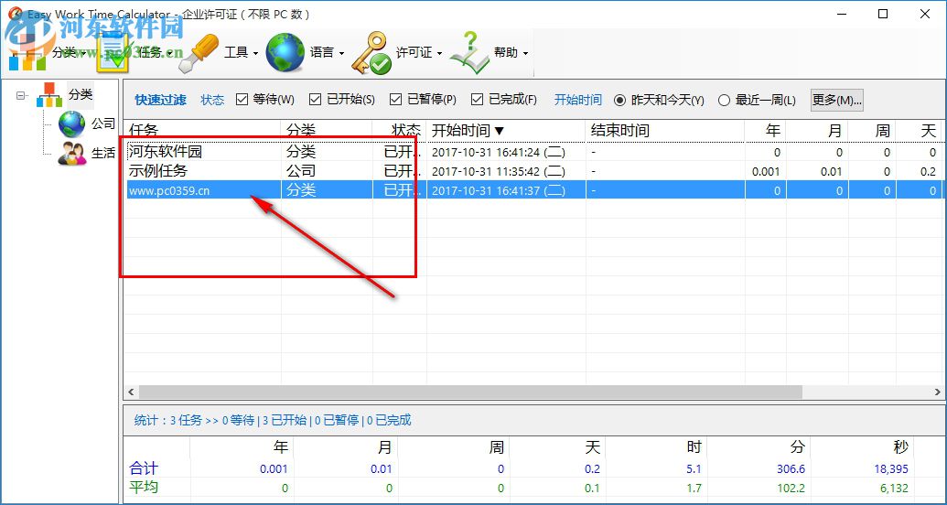Toggle the 已暂停(P) status checkbox

pos(396,100)
